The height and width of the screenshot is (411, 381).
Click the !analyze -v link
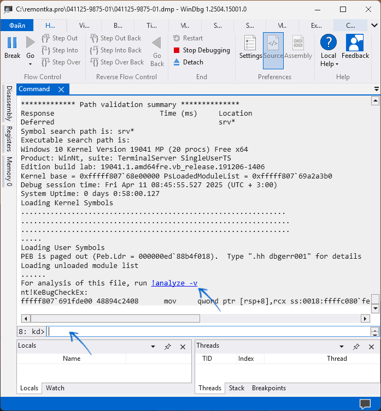(x=174, y=283)
